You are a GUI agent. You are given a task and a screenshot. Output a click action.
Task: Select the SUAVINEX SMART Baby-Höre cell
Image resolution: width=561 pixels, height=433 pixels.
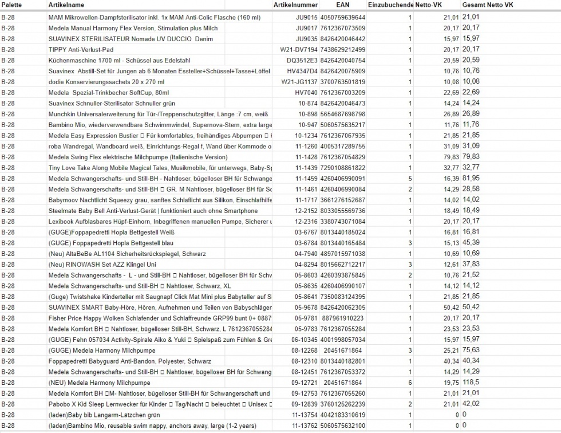(x=160, y=307)
